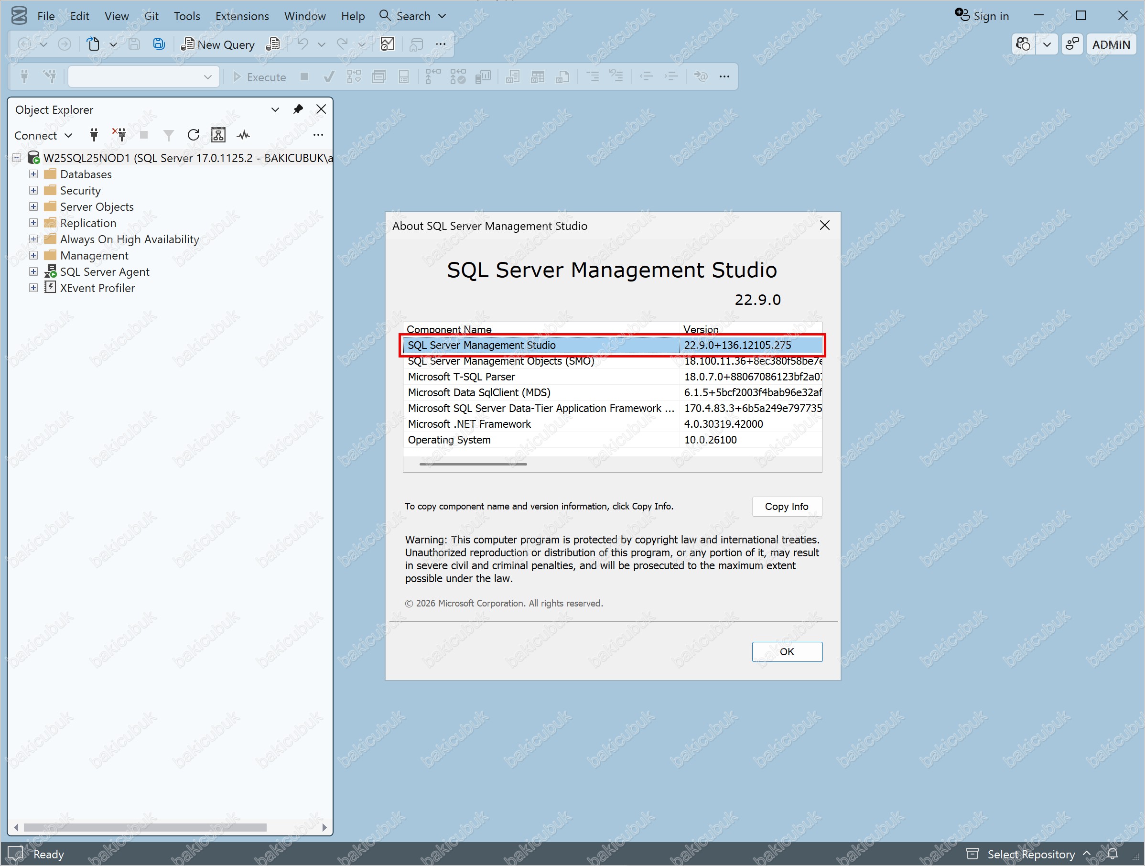Screen dimensions: 1145x866
Task: Expand Always On High Availability node
Action: click(33, 239)
